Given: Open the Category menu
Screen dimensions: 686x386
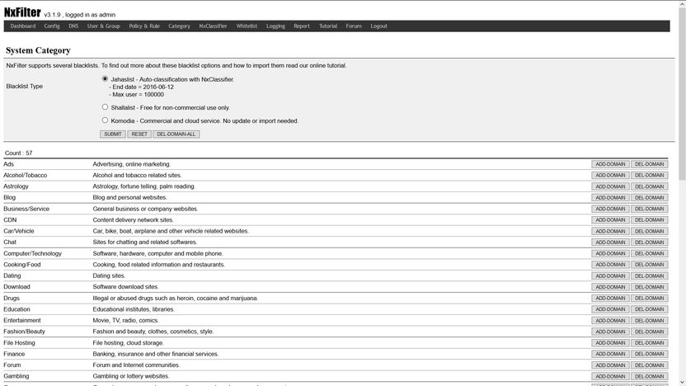Looking at the screenshot, I should (180, 26).
